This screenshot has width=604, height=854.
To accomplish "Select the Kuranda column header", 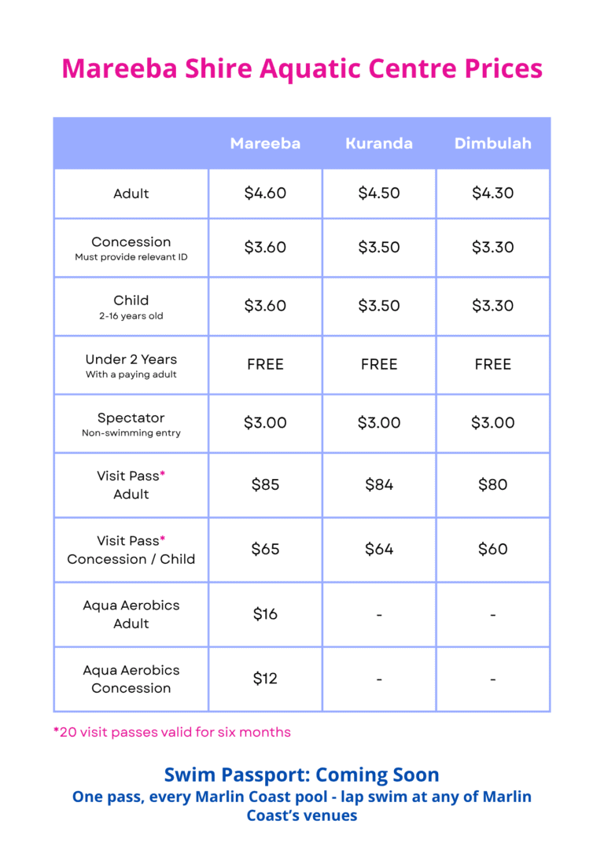I will click(379, 143).
